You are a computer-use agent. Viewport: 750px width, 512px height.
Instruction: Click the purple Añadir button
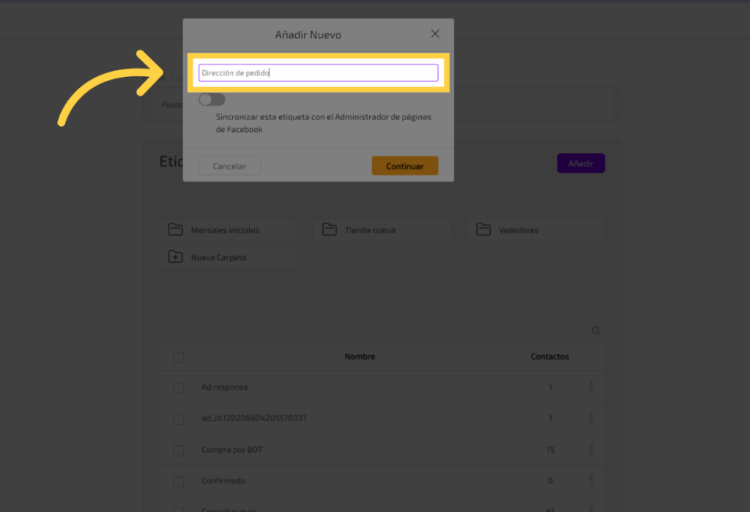[581, 163]
